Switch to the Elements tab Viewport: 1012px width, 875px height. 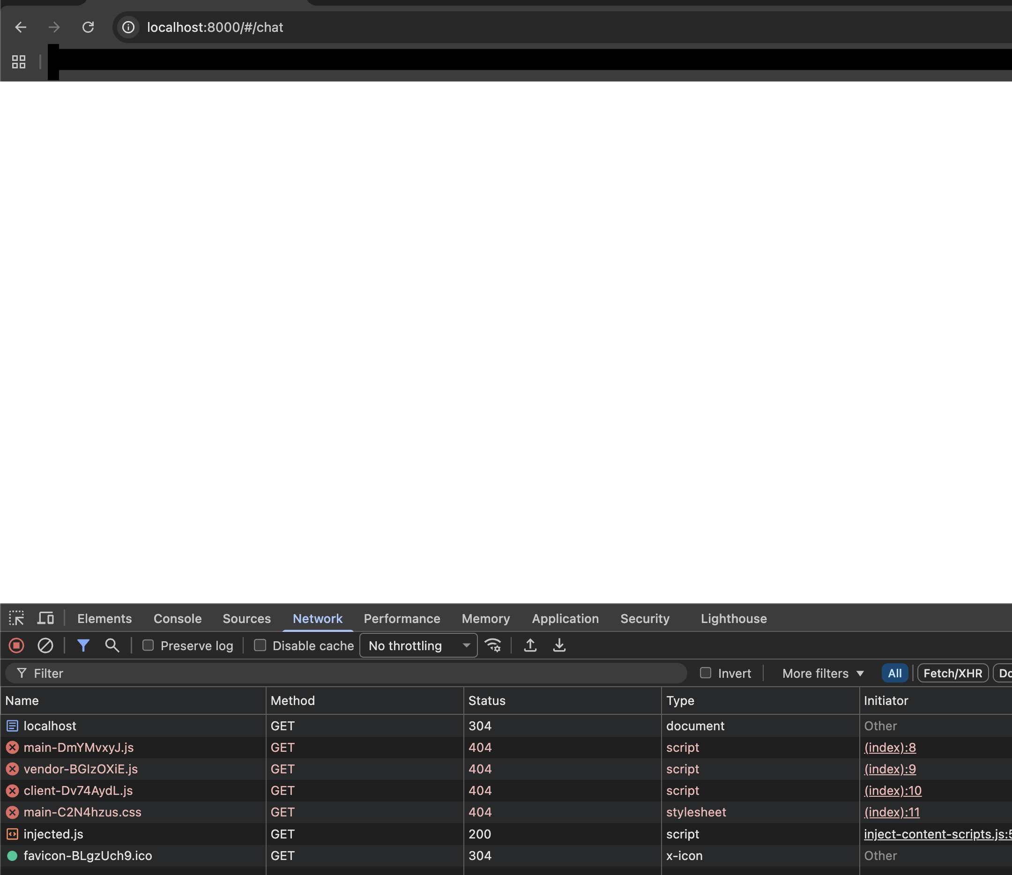104,619
